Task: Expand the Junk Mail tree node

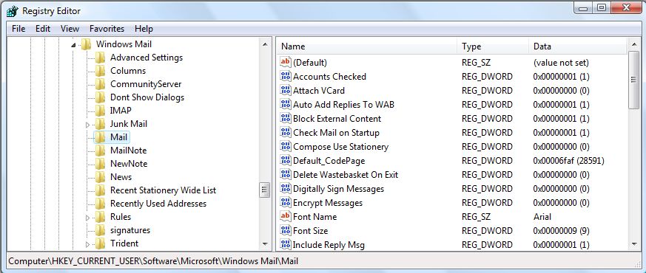Action: [x=87, y=125]
